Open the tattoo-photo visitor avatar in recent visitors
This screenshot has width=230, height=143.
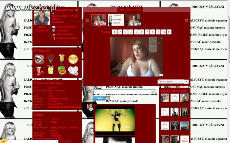click(165, 98)
